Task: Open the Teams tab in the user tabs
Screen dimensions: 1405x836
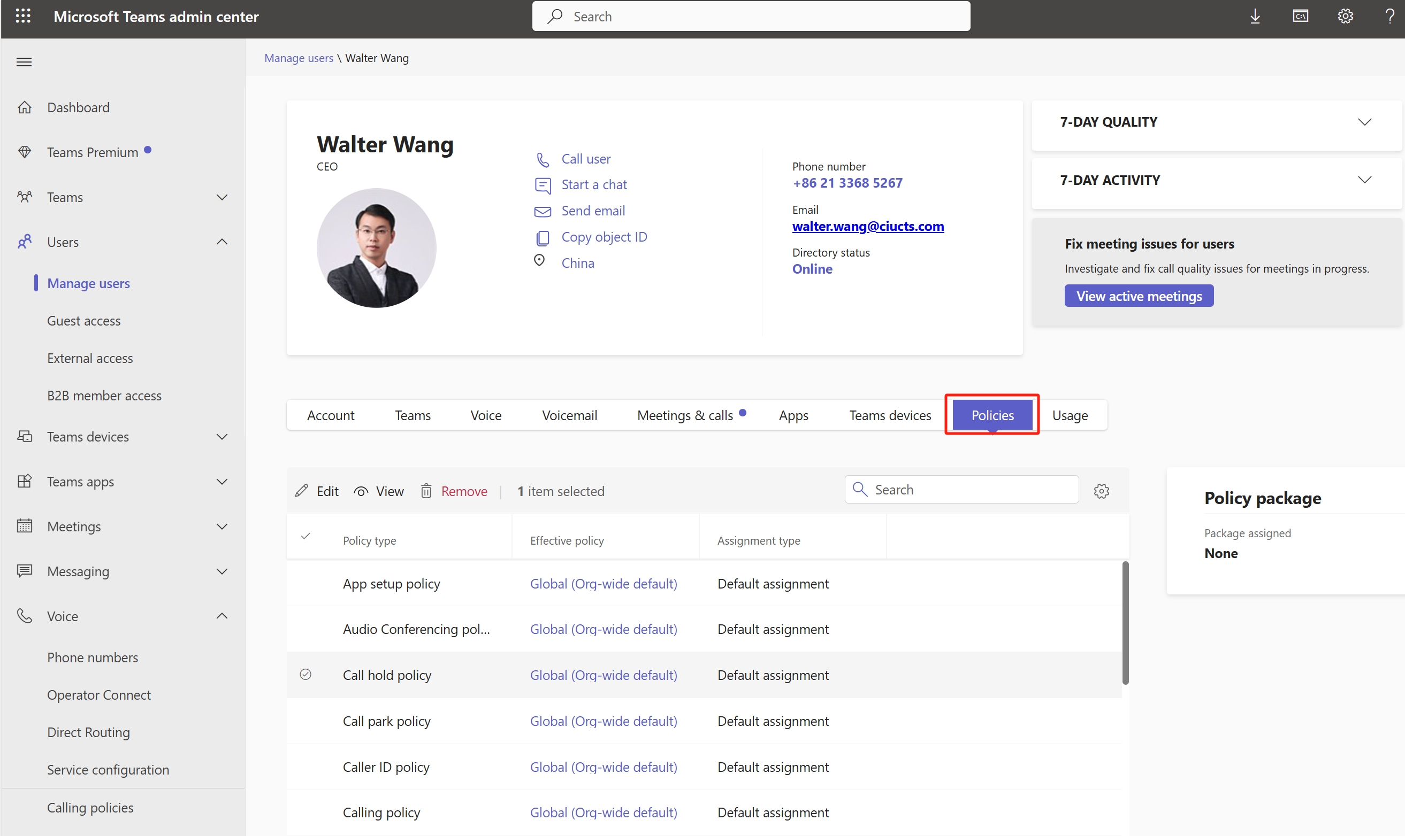Action: 413,415
